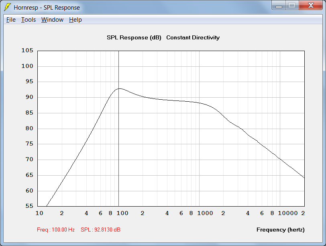Click the 55 label on SPL axis
326x246 pixels.
tap(29, 206)
